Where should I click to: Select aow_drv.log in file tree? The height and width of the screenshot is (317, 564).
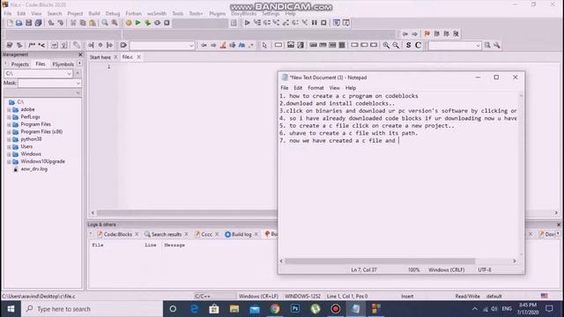(33, 169)
